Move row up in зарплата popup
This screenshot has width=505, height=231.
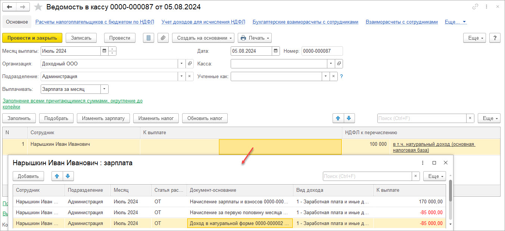pyautogui.click(x=57, y=176)
